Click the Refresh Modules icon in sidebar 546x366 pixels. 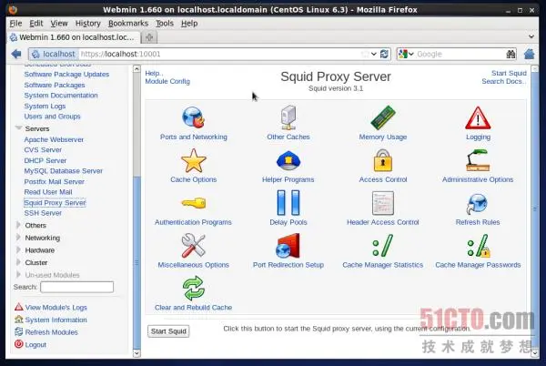click(x=18, y=332)
